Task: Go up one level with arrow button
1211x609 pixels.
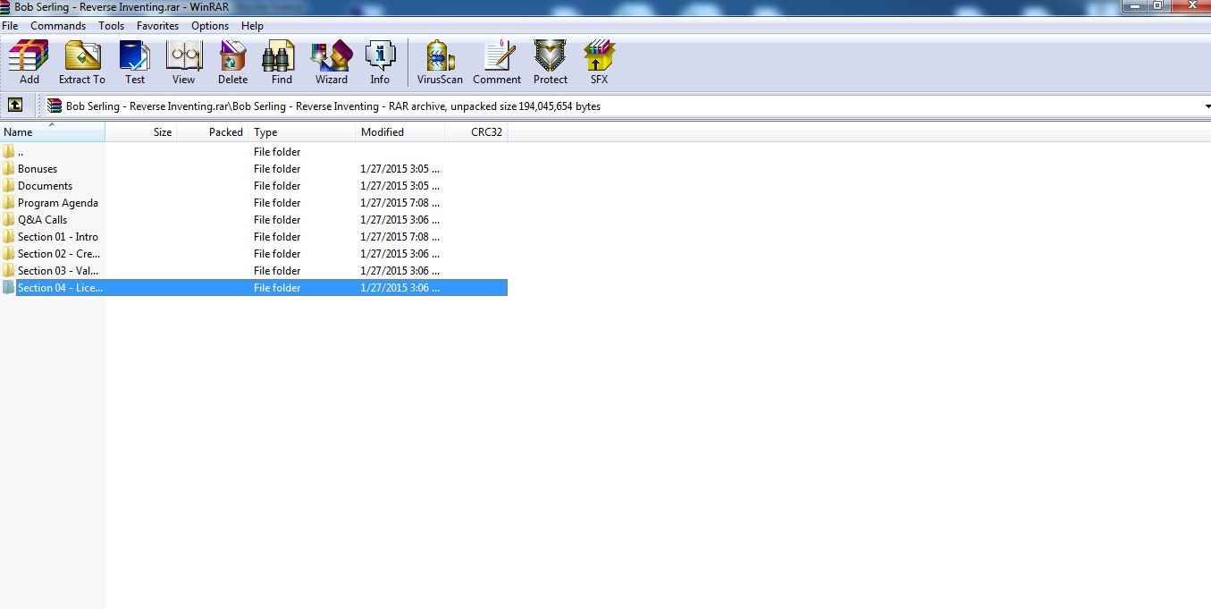Action: point(15,106)
